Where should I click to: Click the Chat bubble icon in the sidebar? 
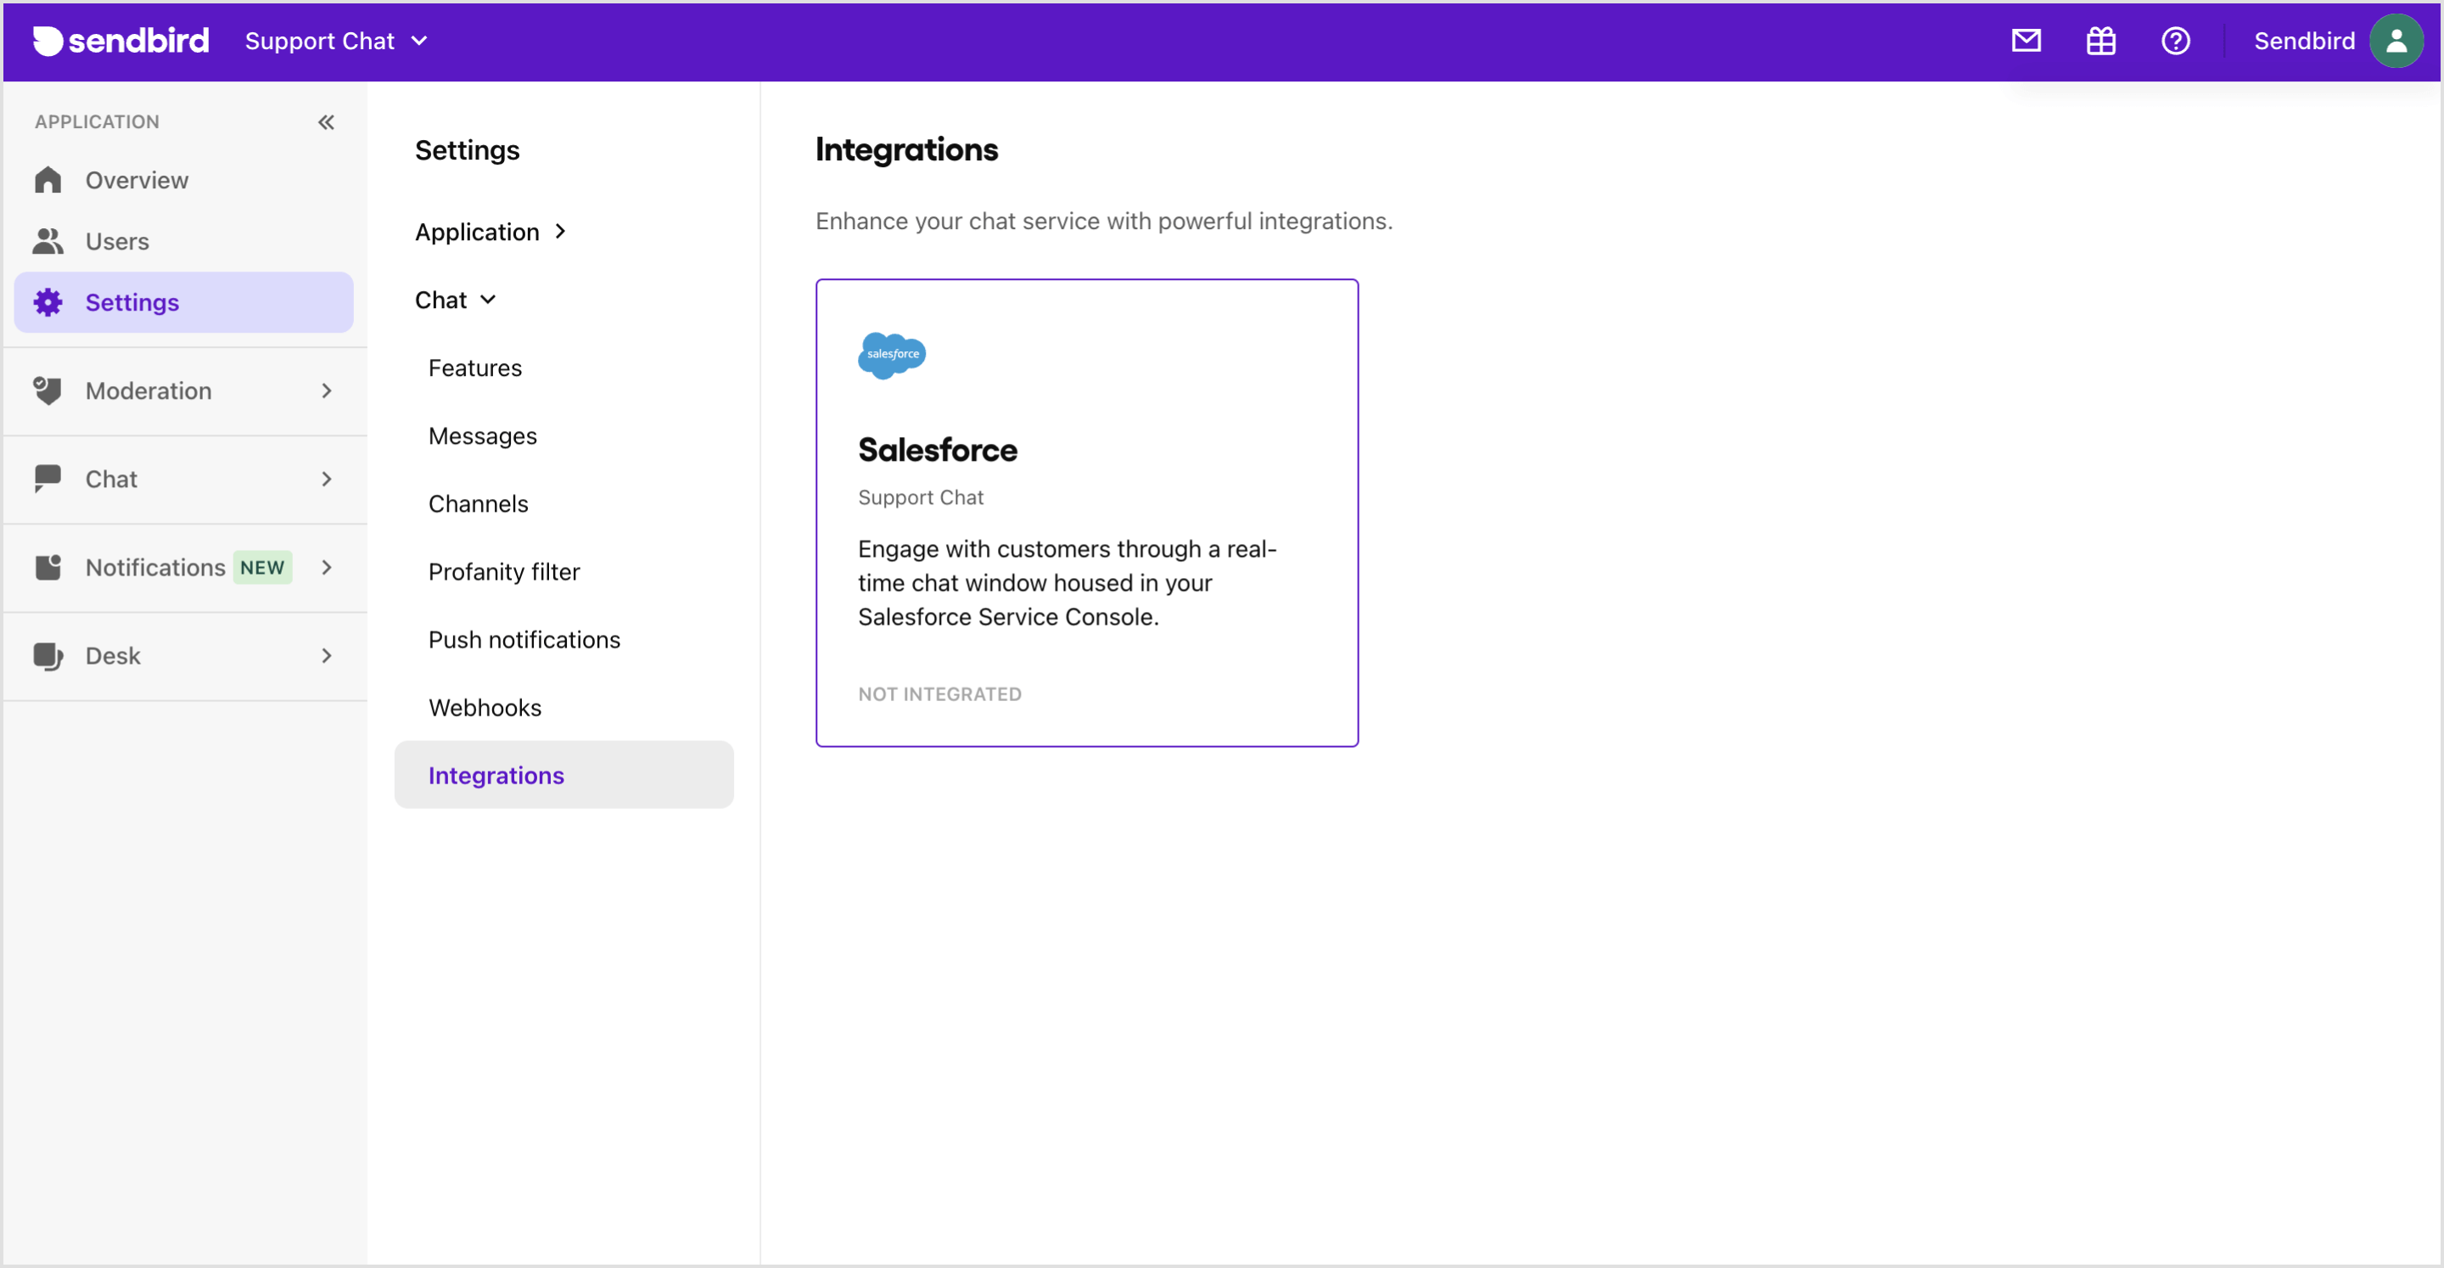pos(48,479)
